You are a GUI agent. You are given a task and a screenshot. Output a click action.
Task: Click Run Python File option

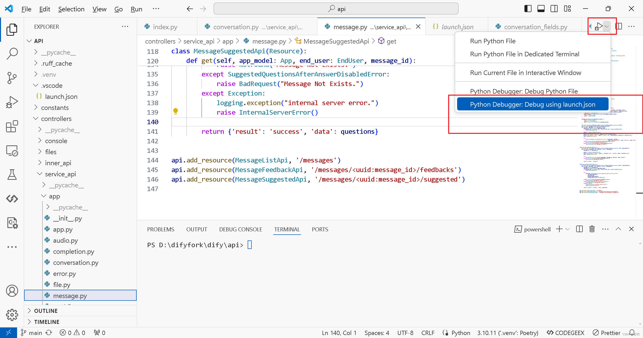coord(493,41)
